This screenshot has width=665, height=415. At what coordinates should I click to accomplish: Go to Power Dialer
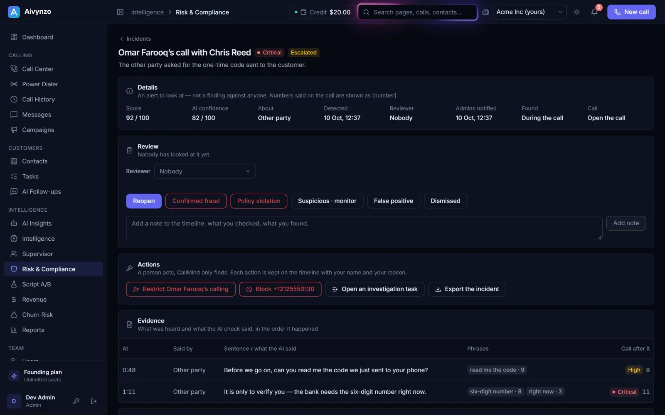pyautogui.click(x=53, y=84)
